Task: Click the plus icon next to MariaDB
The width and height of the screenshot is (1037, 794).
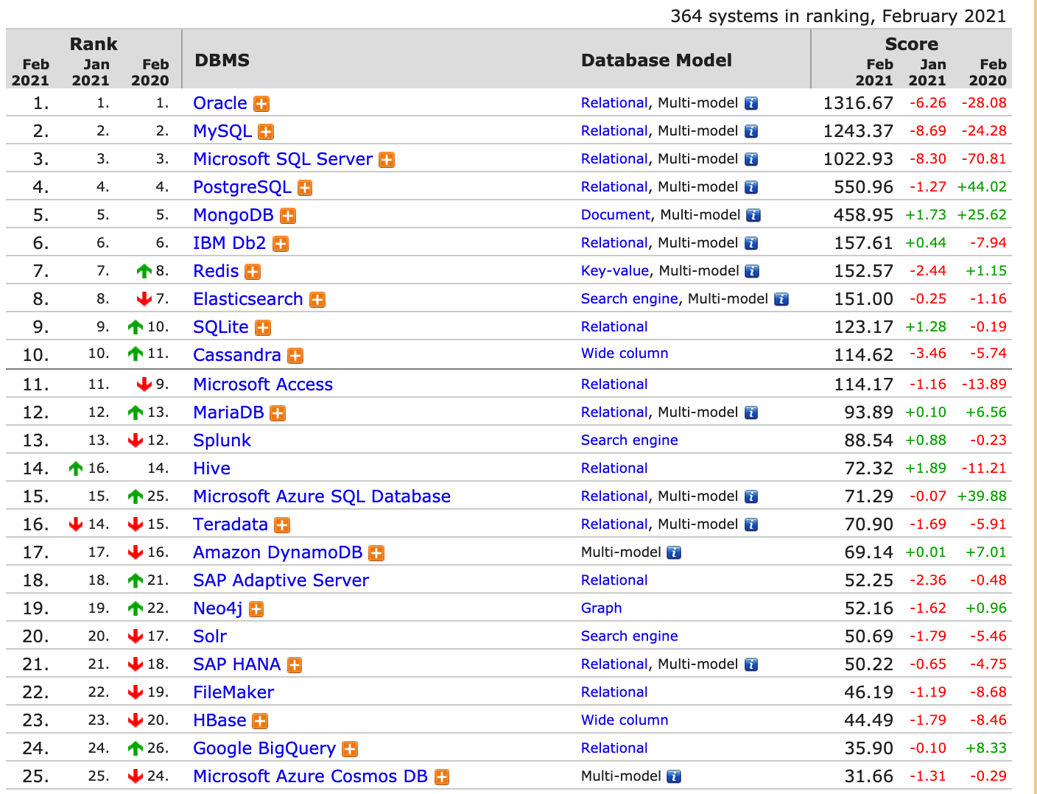Action: [x=278, y=413]
